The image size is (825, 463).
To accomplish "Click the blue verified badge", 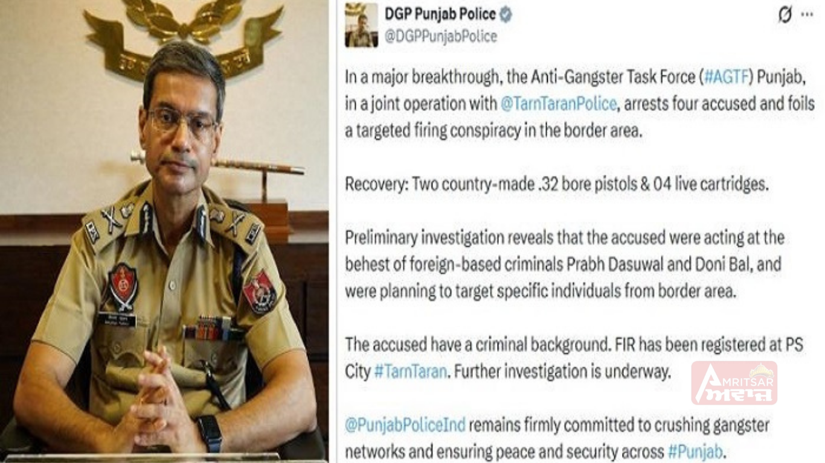I will click(506, 14).
